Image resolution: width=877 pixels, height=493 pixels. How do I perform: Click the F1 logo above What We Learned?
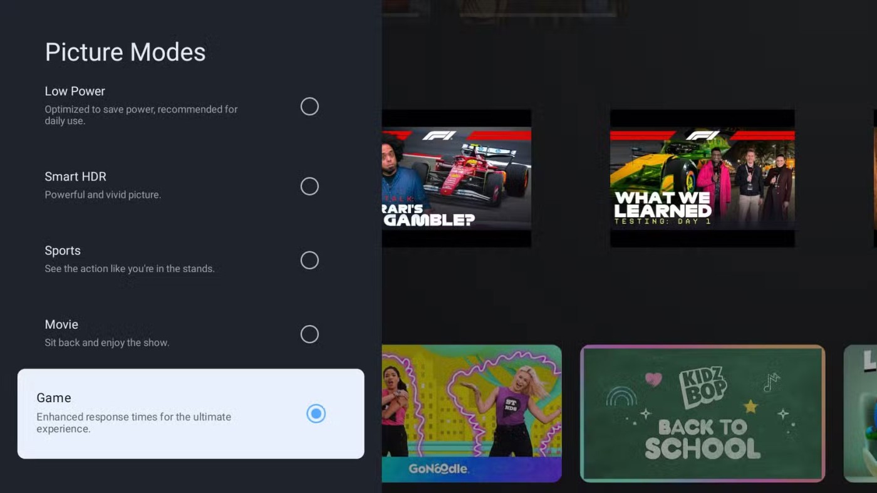point(702,135)
